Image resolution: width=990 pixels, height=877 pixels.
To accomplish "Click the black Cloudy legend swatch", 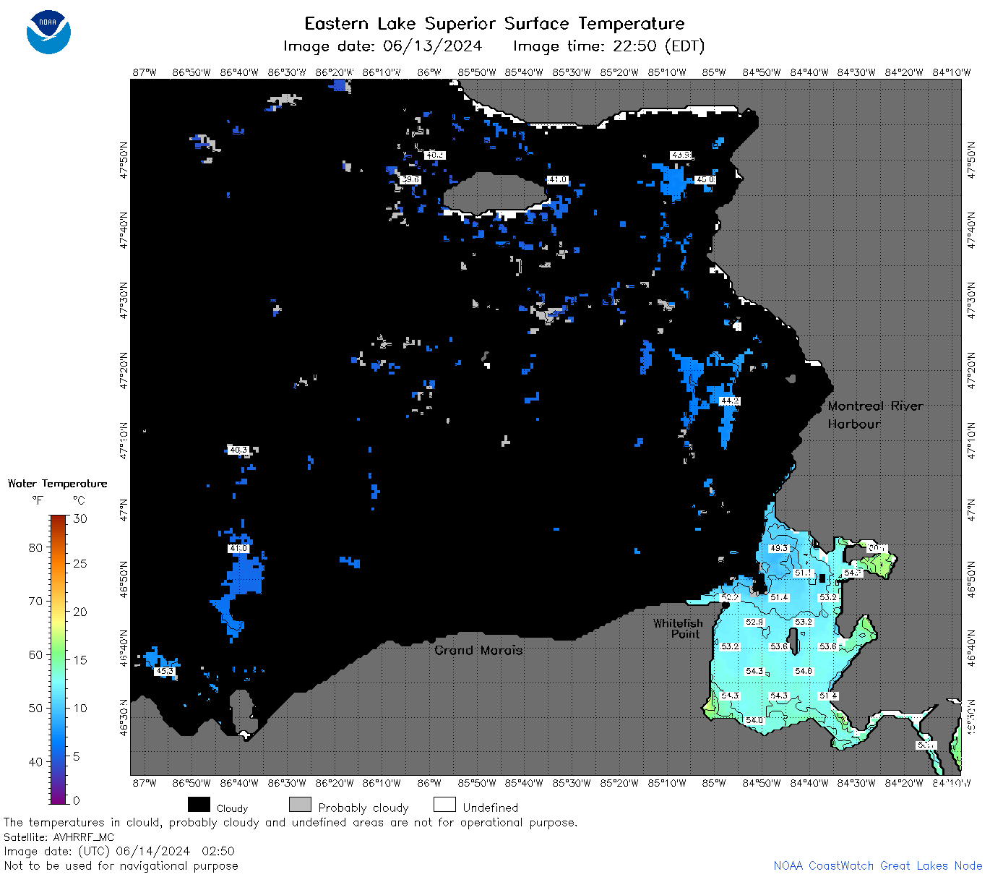I will point(199,805).
